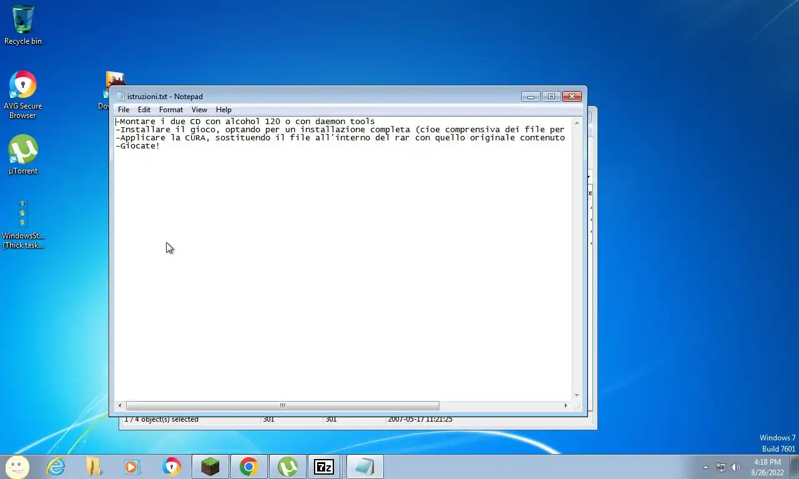Screen dimensions: 799x479
Task: Switch to Minecraft grass block taskbar icon
Action: coord(210,467)
